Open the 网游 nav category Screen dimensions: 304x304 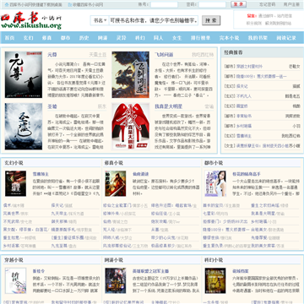point(102,38)
